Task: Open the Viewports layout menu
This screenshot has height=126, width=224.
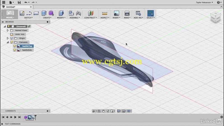Action: [129, 111]
